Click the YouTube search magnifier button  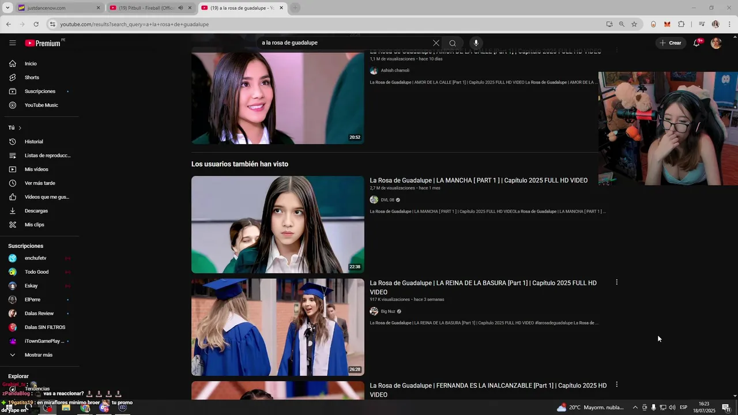453,43
